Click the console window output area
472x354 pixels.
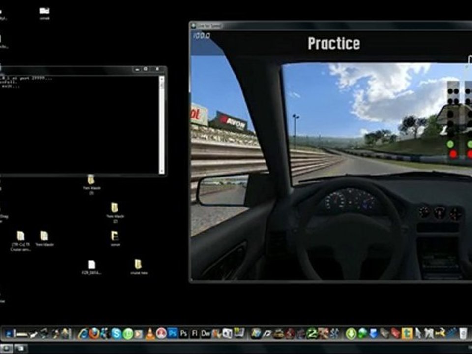79,124
